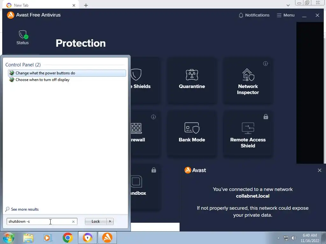
Task: Open the Remote Access Shield tile
Action: 248,134
